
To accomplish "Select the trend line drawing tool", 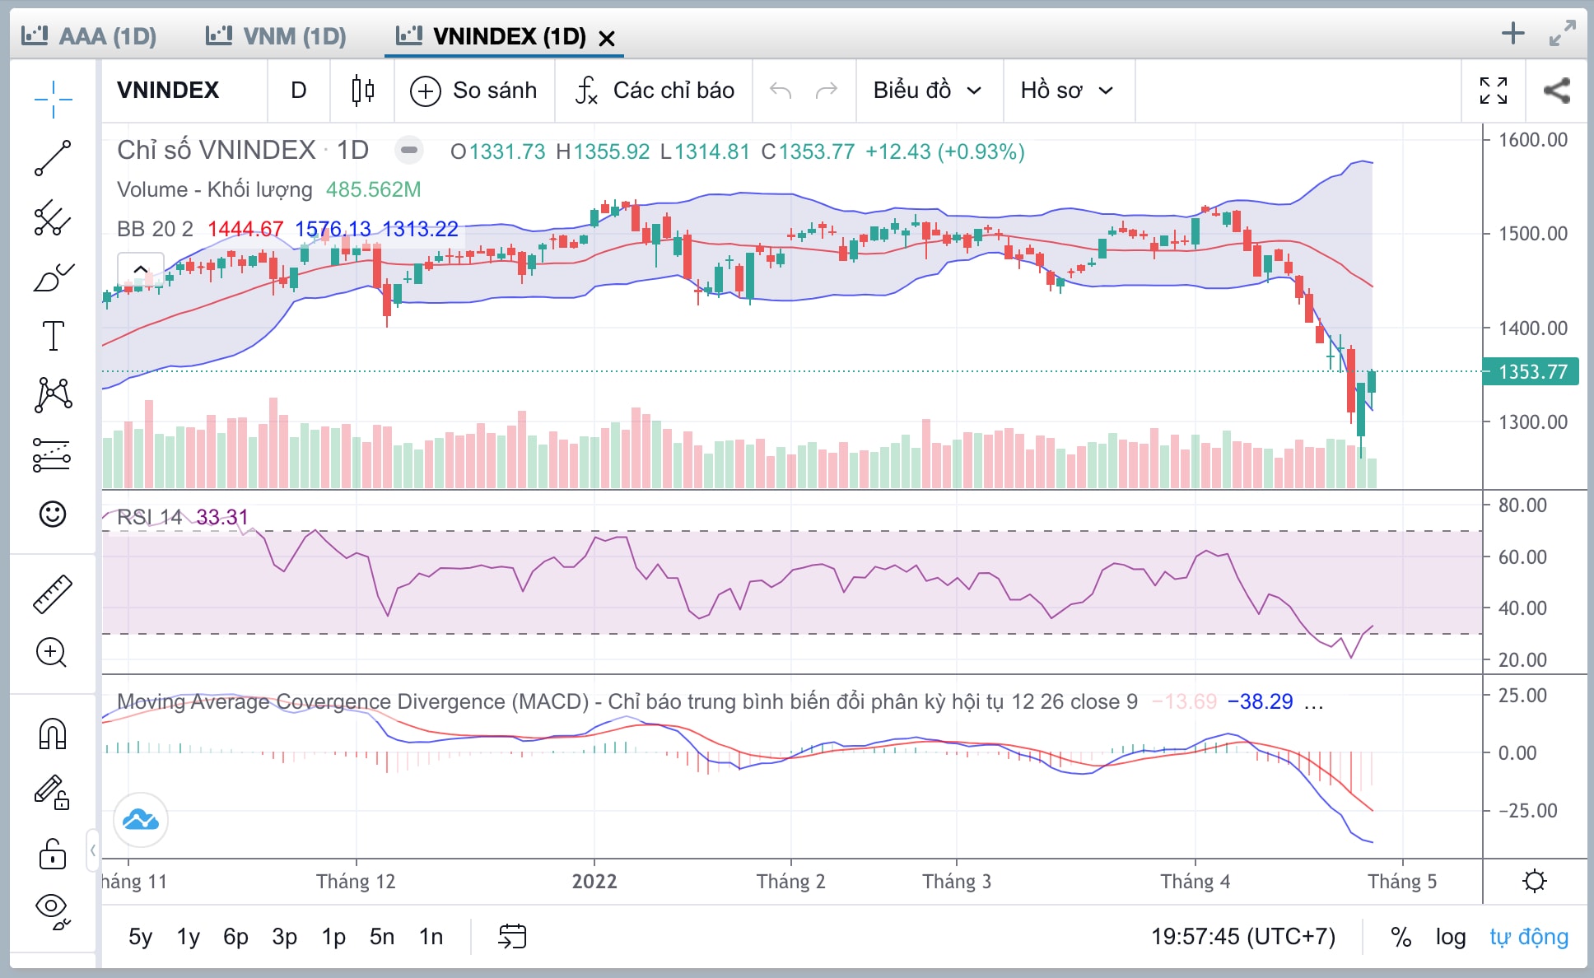I will [x=53, y=158].
